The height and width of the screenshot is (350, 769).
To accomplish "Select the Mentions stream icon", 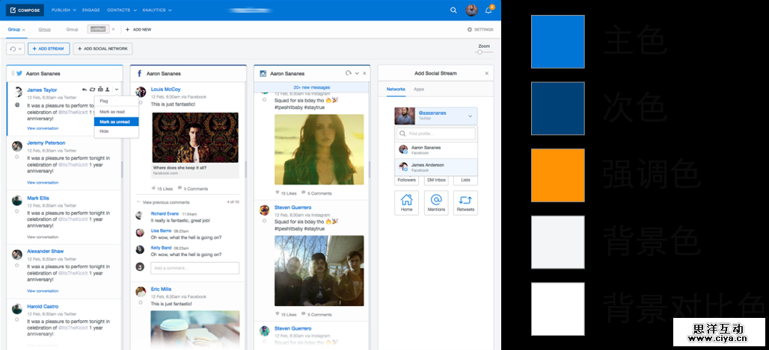I will (436, 202).
